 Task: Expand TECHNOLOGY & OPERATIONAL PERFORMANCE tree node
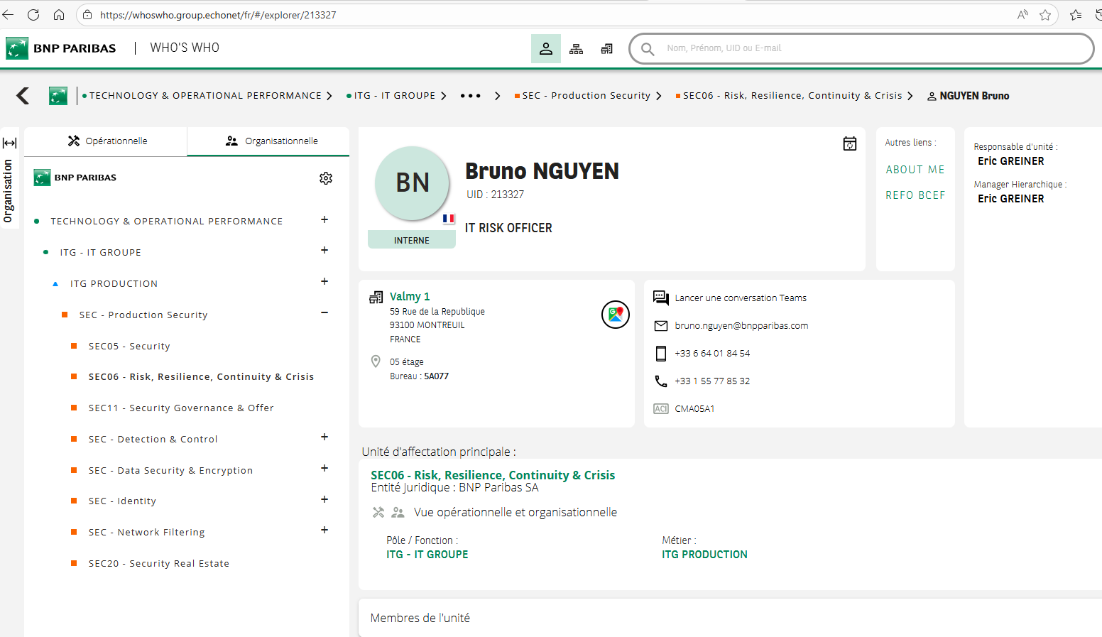[324, 220]
